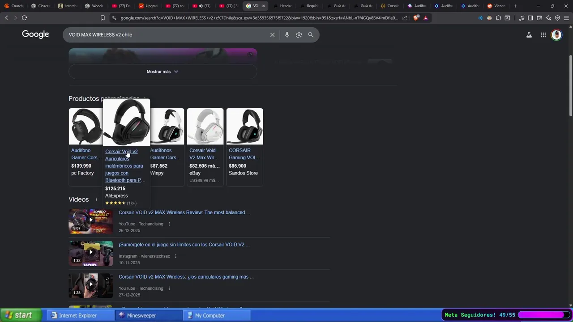Screen dimensions: 573x322
Task: Open pc Factory Audífono Gamer Corsair listing
Action: [86, 154]
